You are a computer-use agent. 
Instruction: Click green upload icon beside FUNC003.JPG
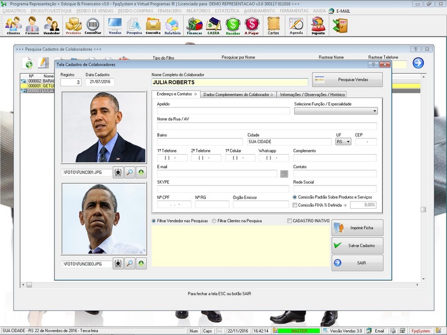tap(141, 264)
